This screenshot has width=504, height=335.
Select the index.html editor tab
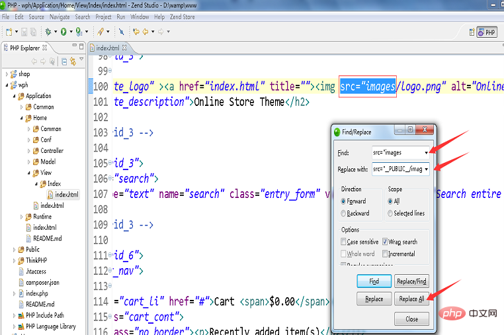[x=108, y=48]
